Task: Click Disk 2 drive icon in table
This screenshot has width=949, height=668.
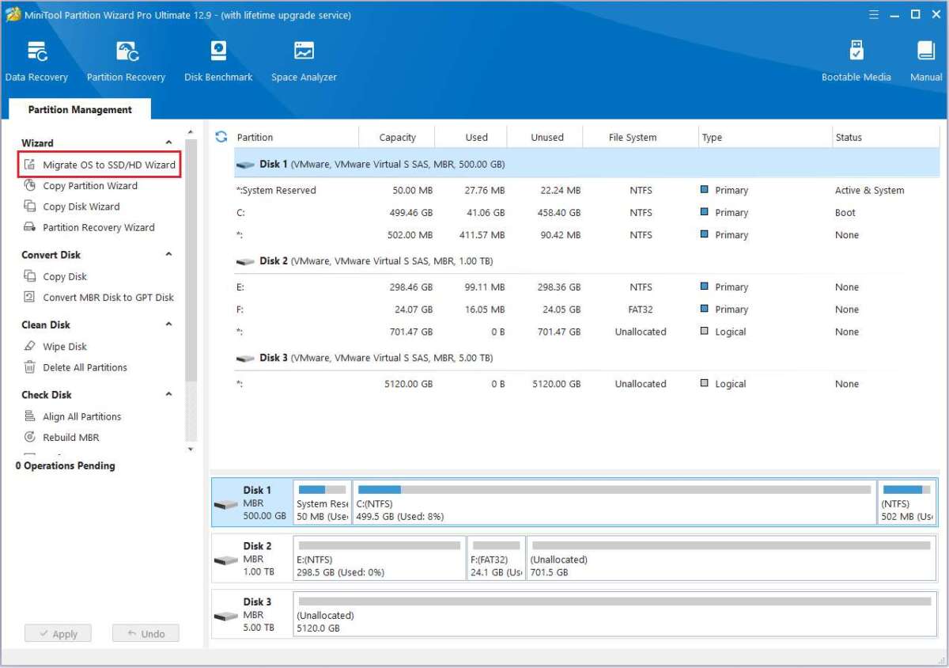Action: tap(246, 261)
